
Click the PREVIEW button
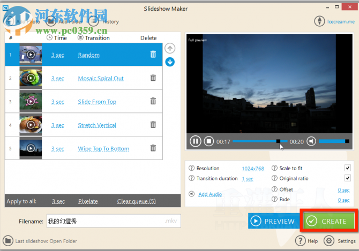click(274, 221)
